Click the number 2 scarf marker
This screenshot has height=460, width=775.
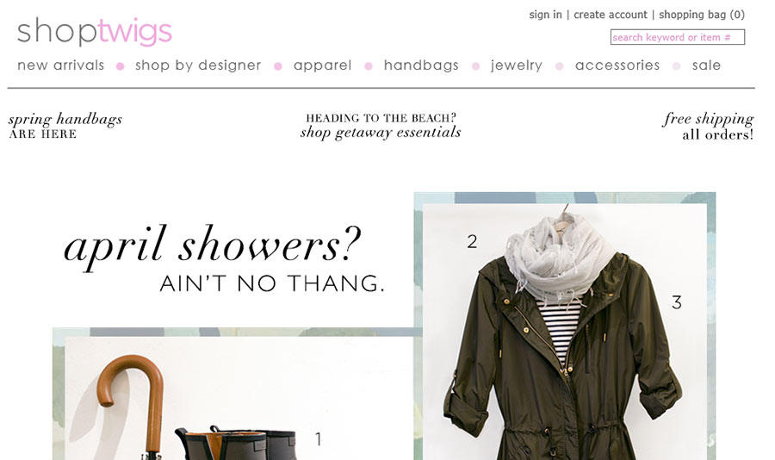point(472,241)
